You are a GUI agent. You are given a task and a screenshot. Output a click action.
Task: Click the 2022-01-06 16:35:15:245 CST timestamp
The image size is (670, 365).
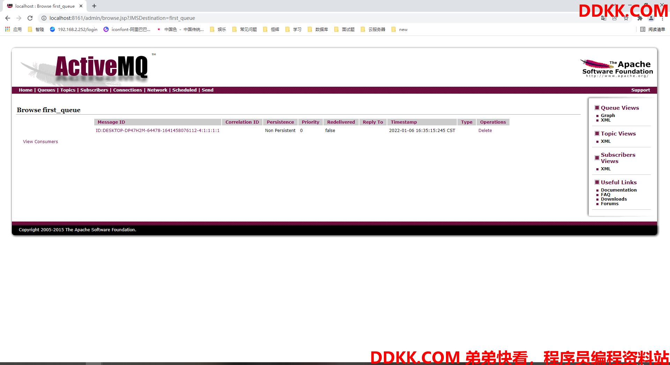422,131
